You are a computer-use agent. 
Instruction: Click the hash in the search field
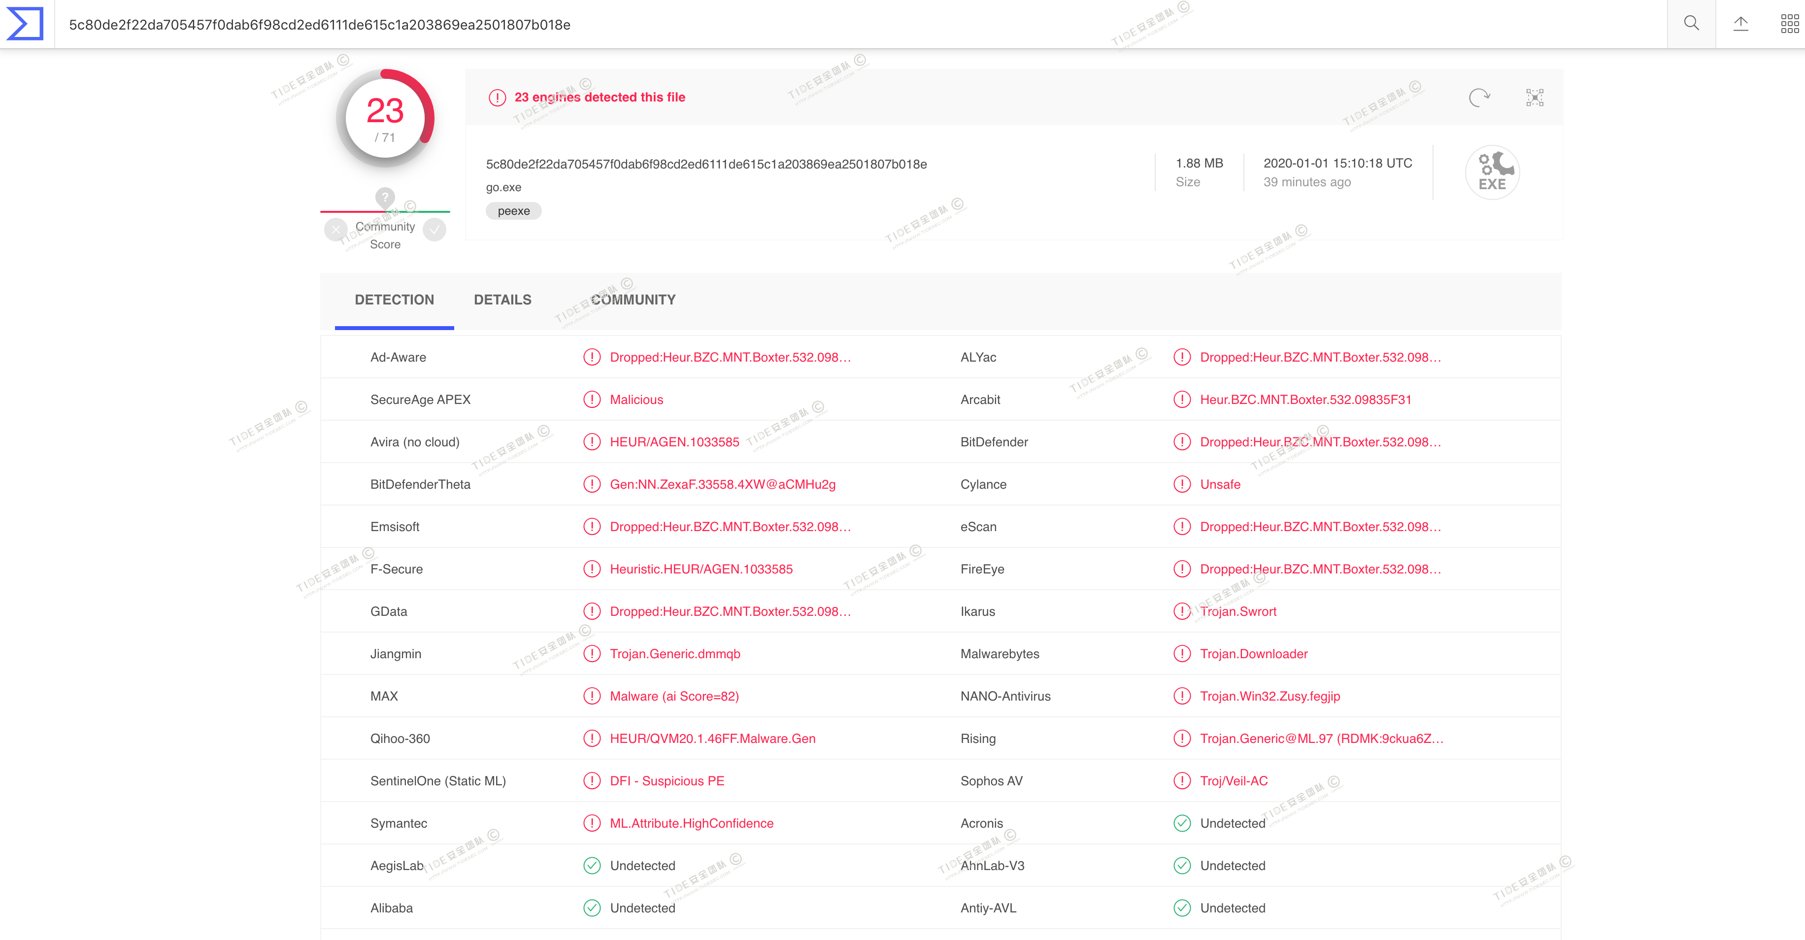point(320,25)
